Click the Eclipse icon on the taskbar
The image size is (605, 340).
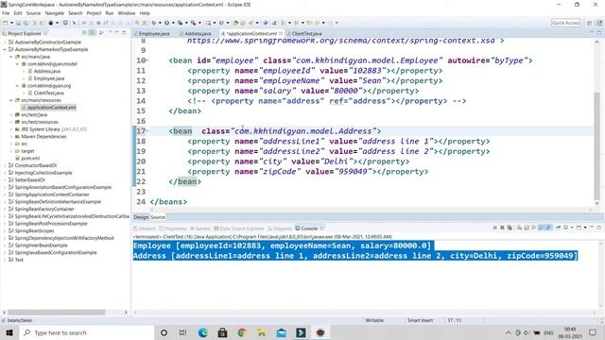click(x=320, y=332)
